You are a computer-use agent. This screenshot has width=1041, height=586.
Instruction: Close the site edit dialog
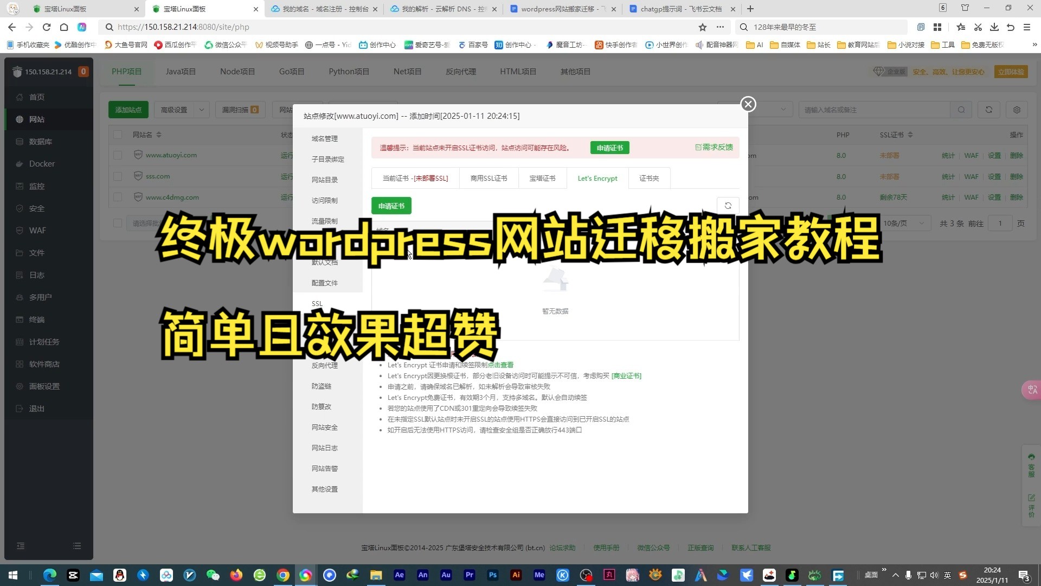pyautogui.click(x=748, y=104)
